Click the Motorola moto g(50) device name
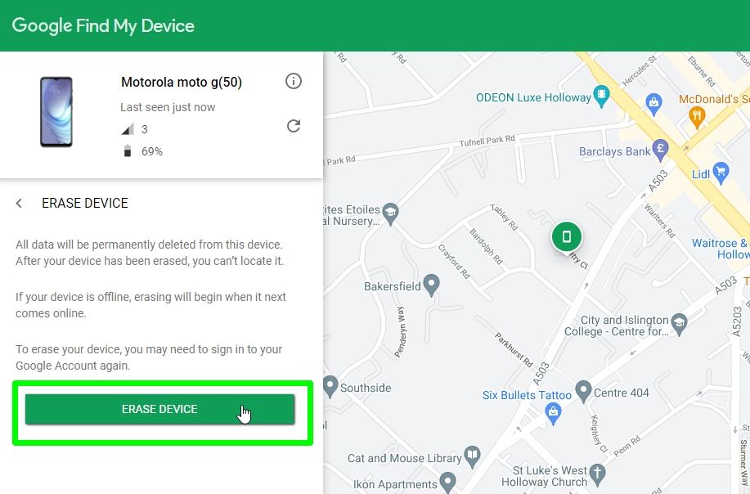This screenshot has height=494, width=750. point(182,82)
